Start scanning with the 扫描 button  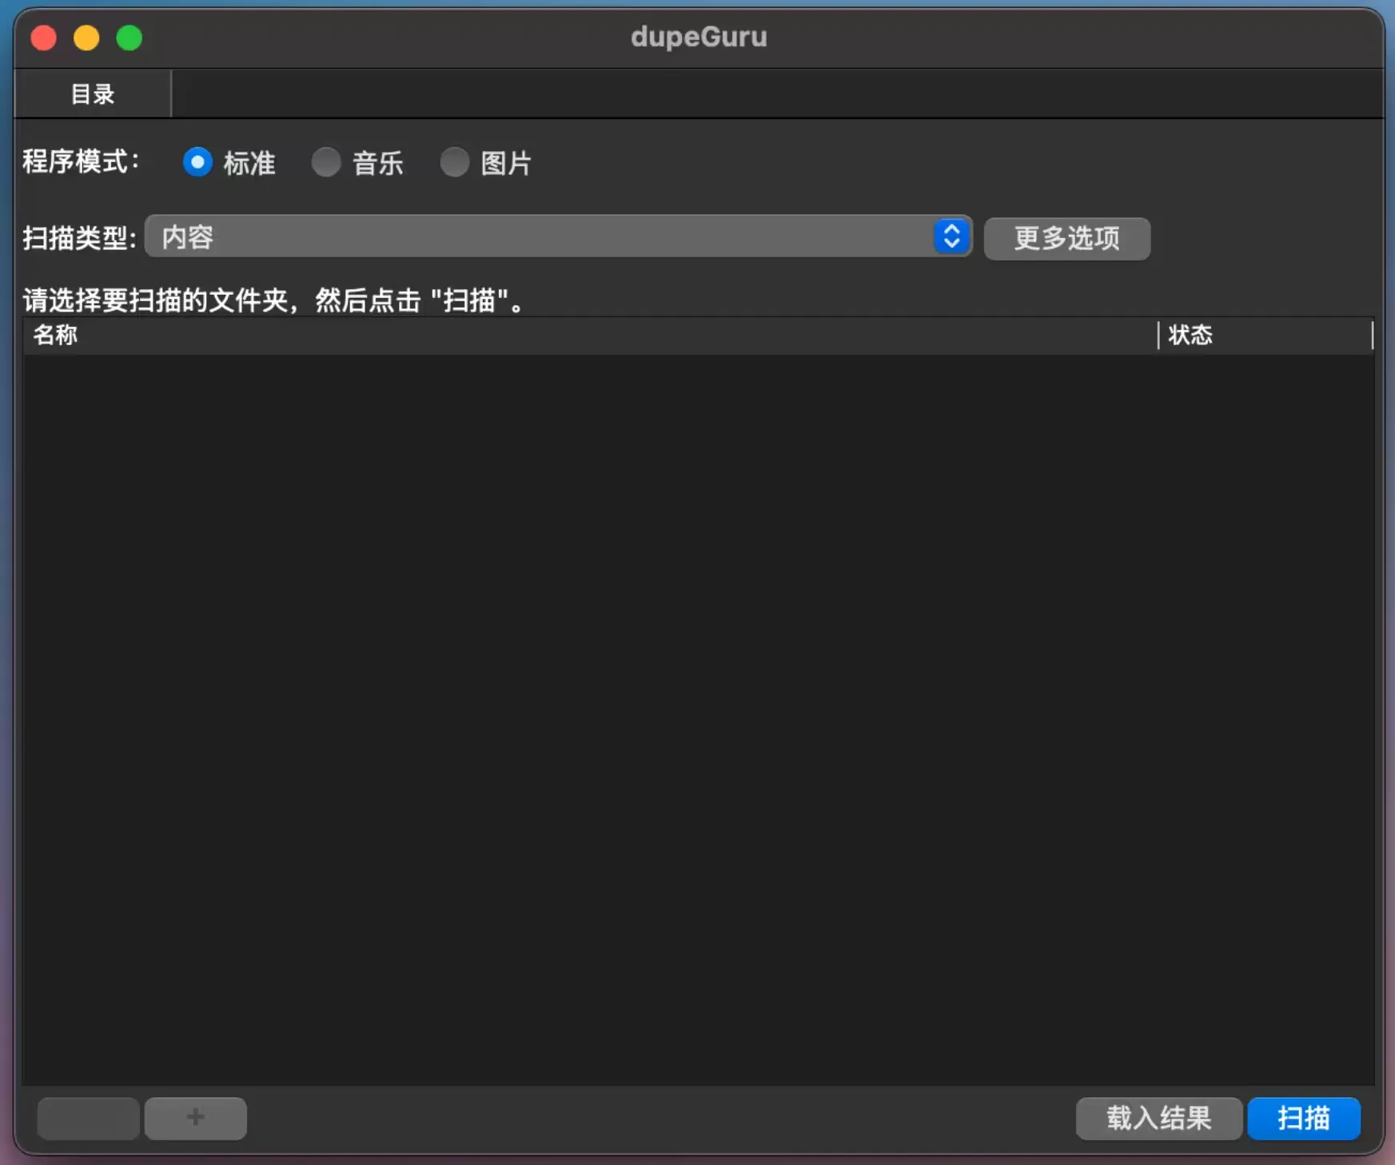point(1303,1118)
